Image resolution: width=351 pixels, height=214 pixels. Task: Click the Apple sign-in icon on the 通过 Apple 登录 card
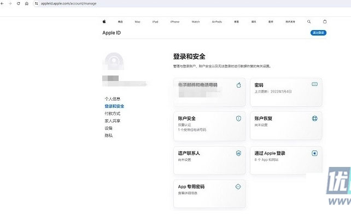coord(314,153)
